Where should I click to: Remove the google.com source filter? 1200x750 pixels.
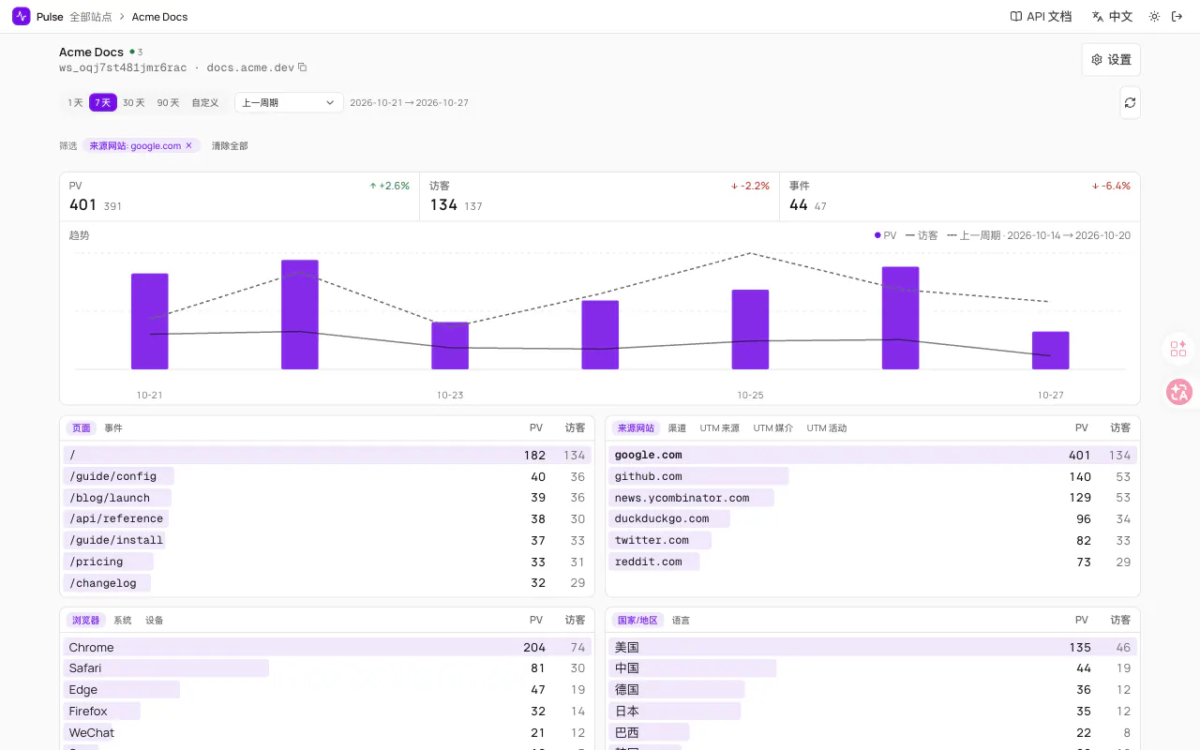[188, 145]
